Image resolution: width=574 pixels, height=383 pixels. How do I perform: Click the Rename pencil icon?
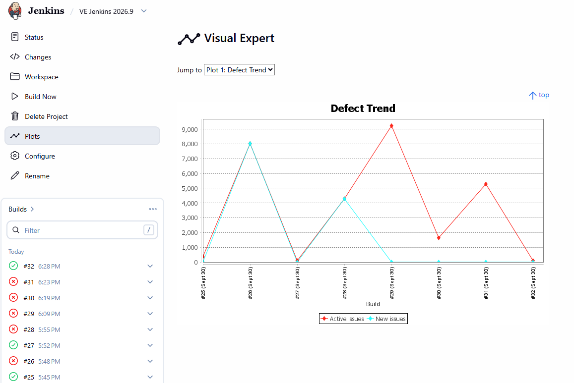pyautogui.click(x=15, y=176)
